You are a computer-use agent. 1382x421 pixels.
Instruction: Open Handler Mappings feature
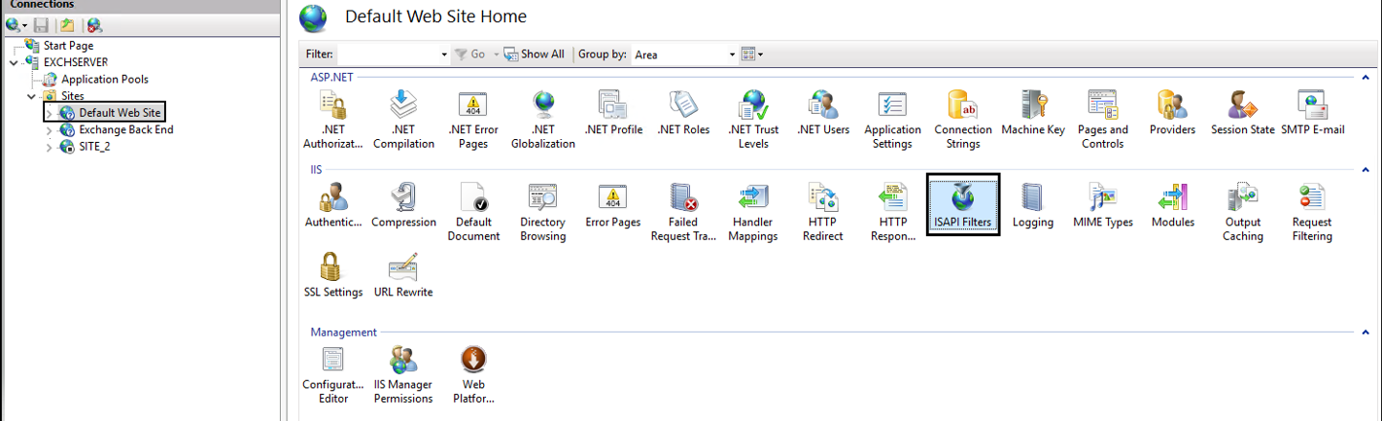[753, 212]
